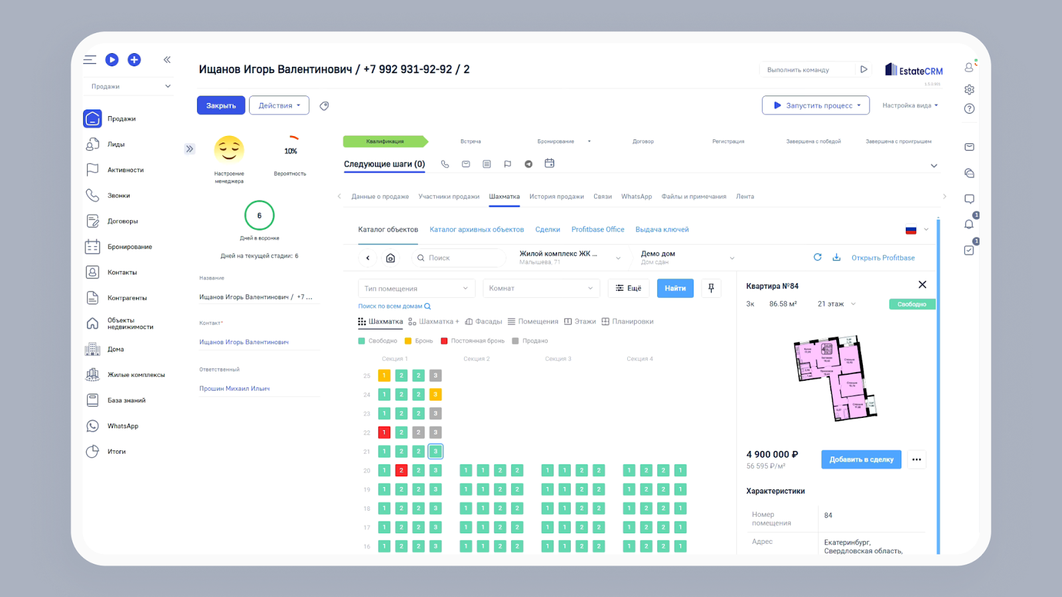Viewport: 1062px width, 597px height.
Task: Open the Каталог архивных объектов tab
Action: coord(477,230)
